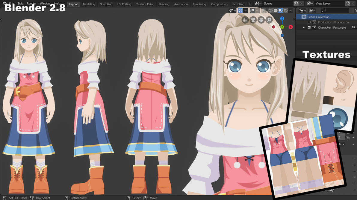
Task: Click the blue negative Z axis dot
Action: point(282,35)
